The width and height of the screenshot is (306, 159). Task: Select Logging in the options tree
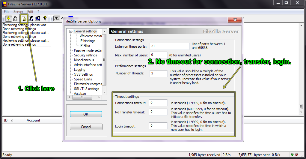[x=79, y=70]
